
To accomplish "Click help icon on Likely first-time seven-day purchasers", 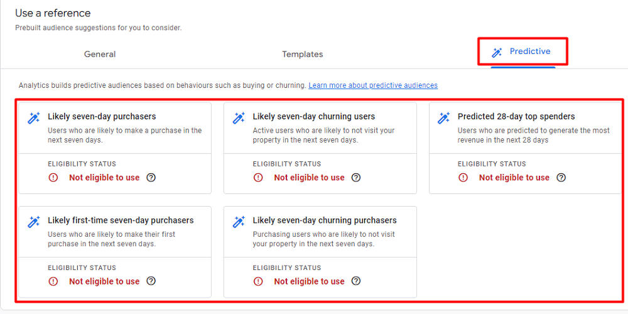I will coord(151,281).
